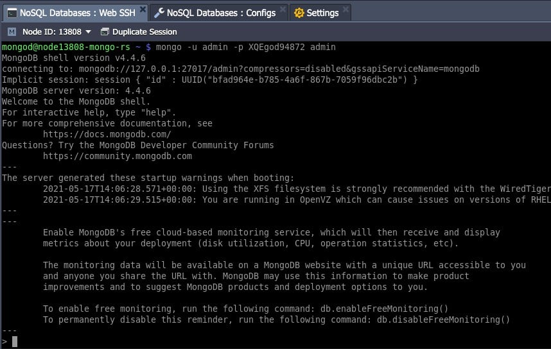The height and width of the screenshot is (349, 551).
Task: Click 'The server generated these startup warnings' line
Action: pos(148,178)
